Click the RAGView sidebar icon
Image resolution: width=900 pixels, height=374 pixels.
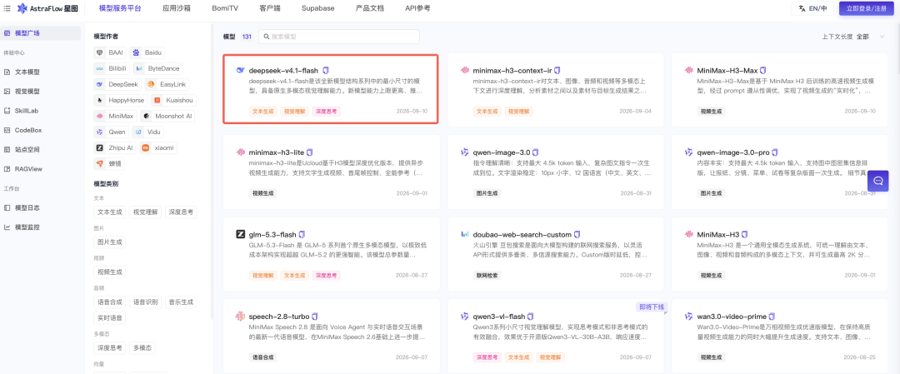(x=7, y=168)
